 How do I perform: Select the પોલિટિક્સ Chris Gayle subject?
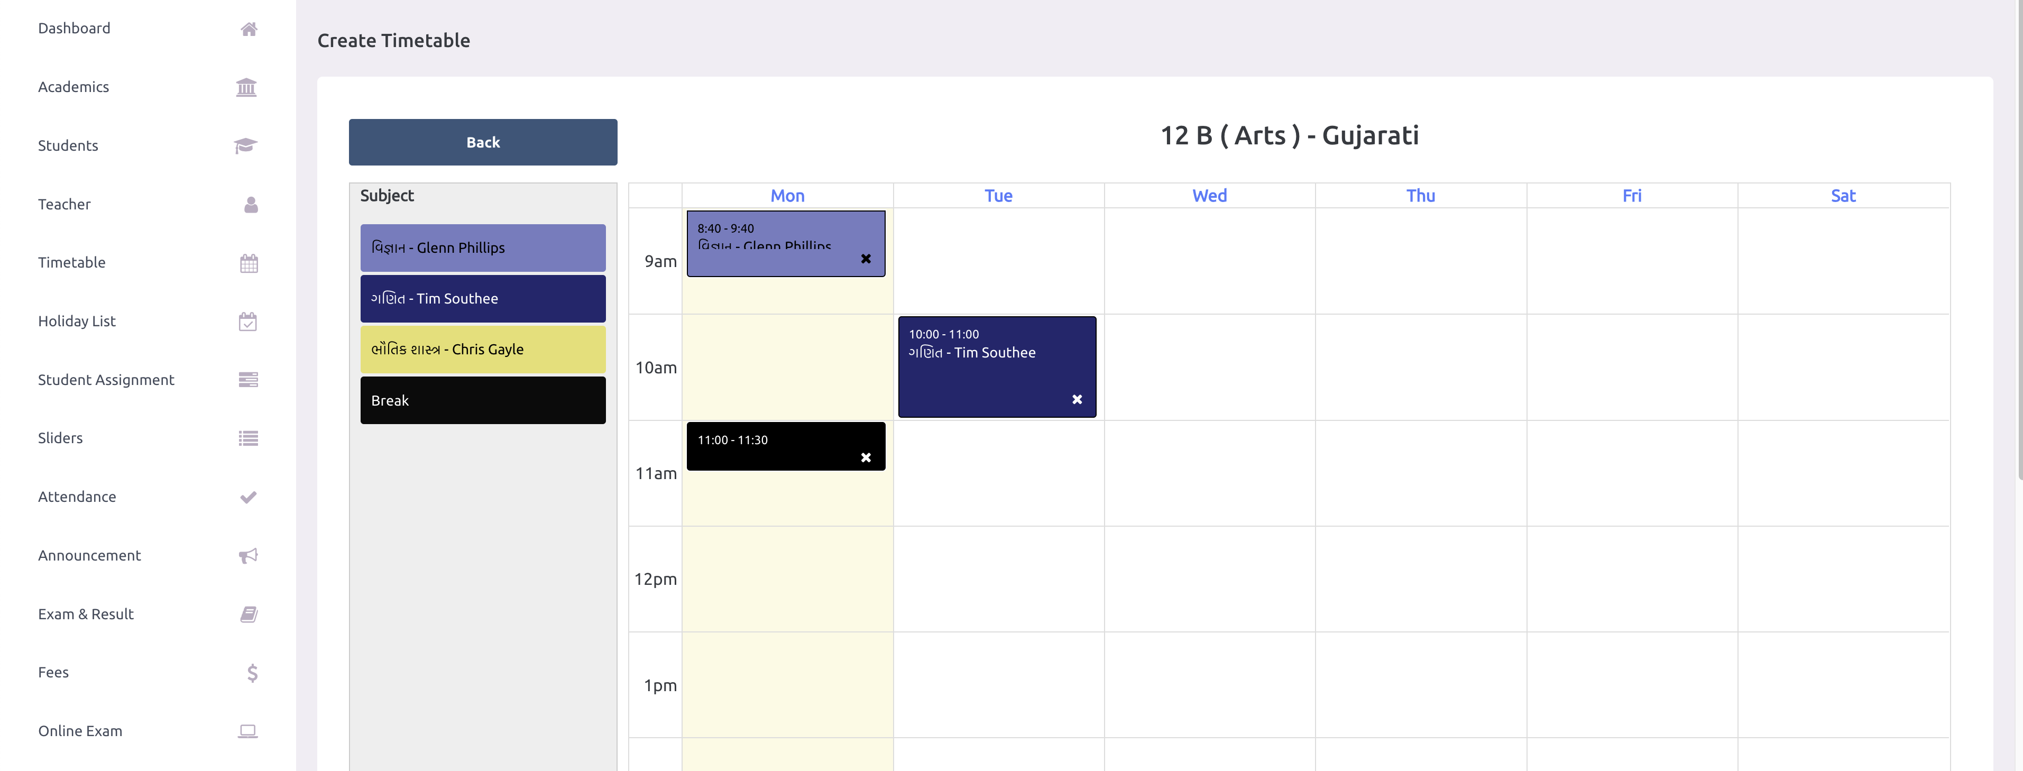[483, 348]
